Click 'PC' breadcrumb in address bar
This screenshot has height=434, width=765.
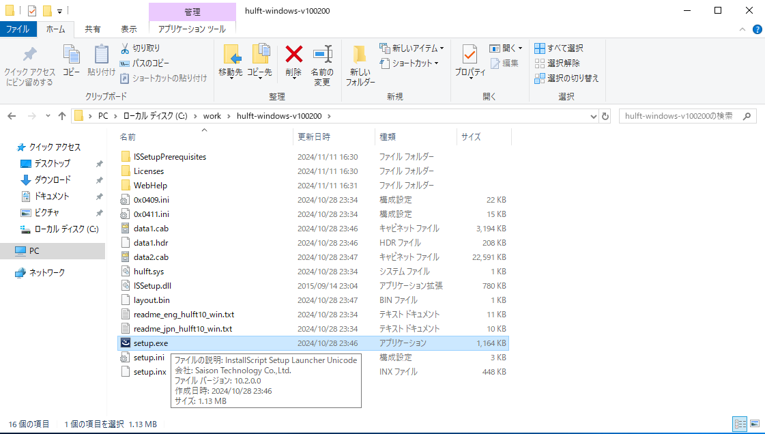click(103, 116)
